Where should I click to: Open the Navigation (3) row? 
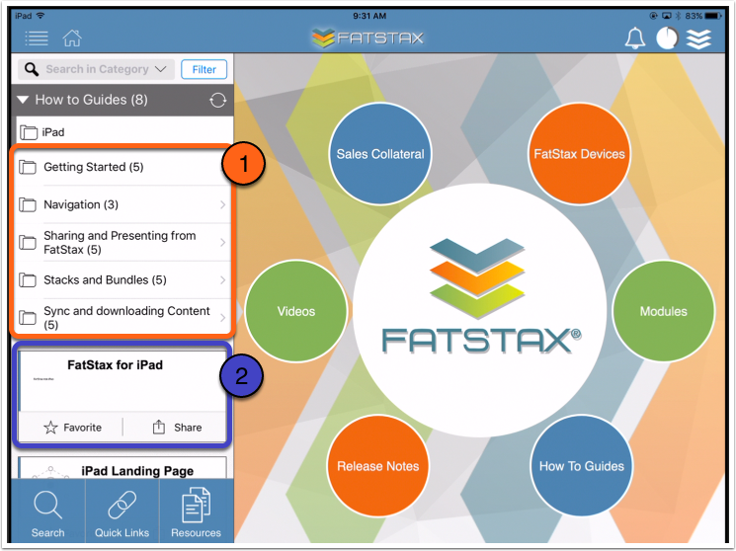click(123, 204)
